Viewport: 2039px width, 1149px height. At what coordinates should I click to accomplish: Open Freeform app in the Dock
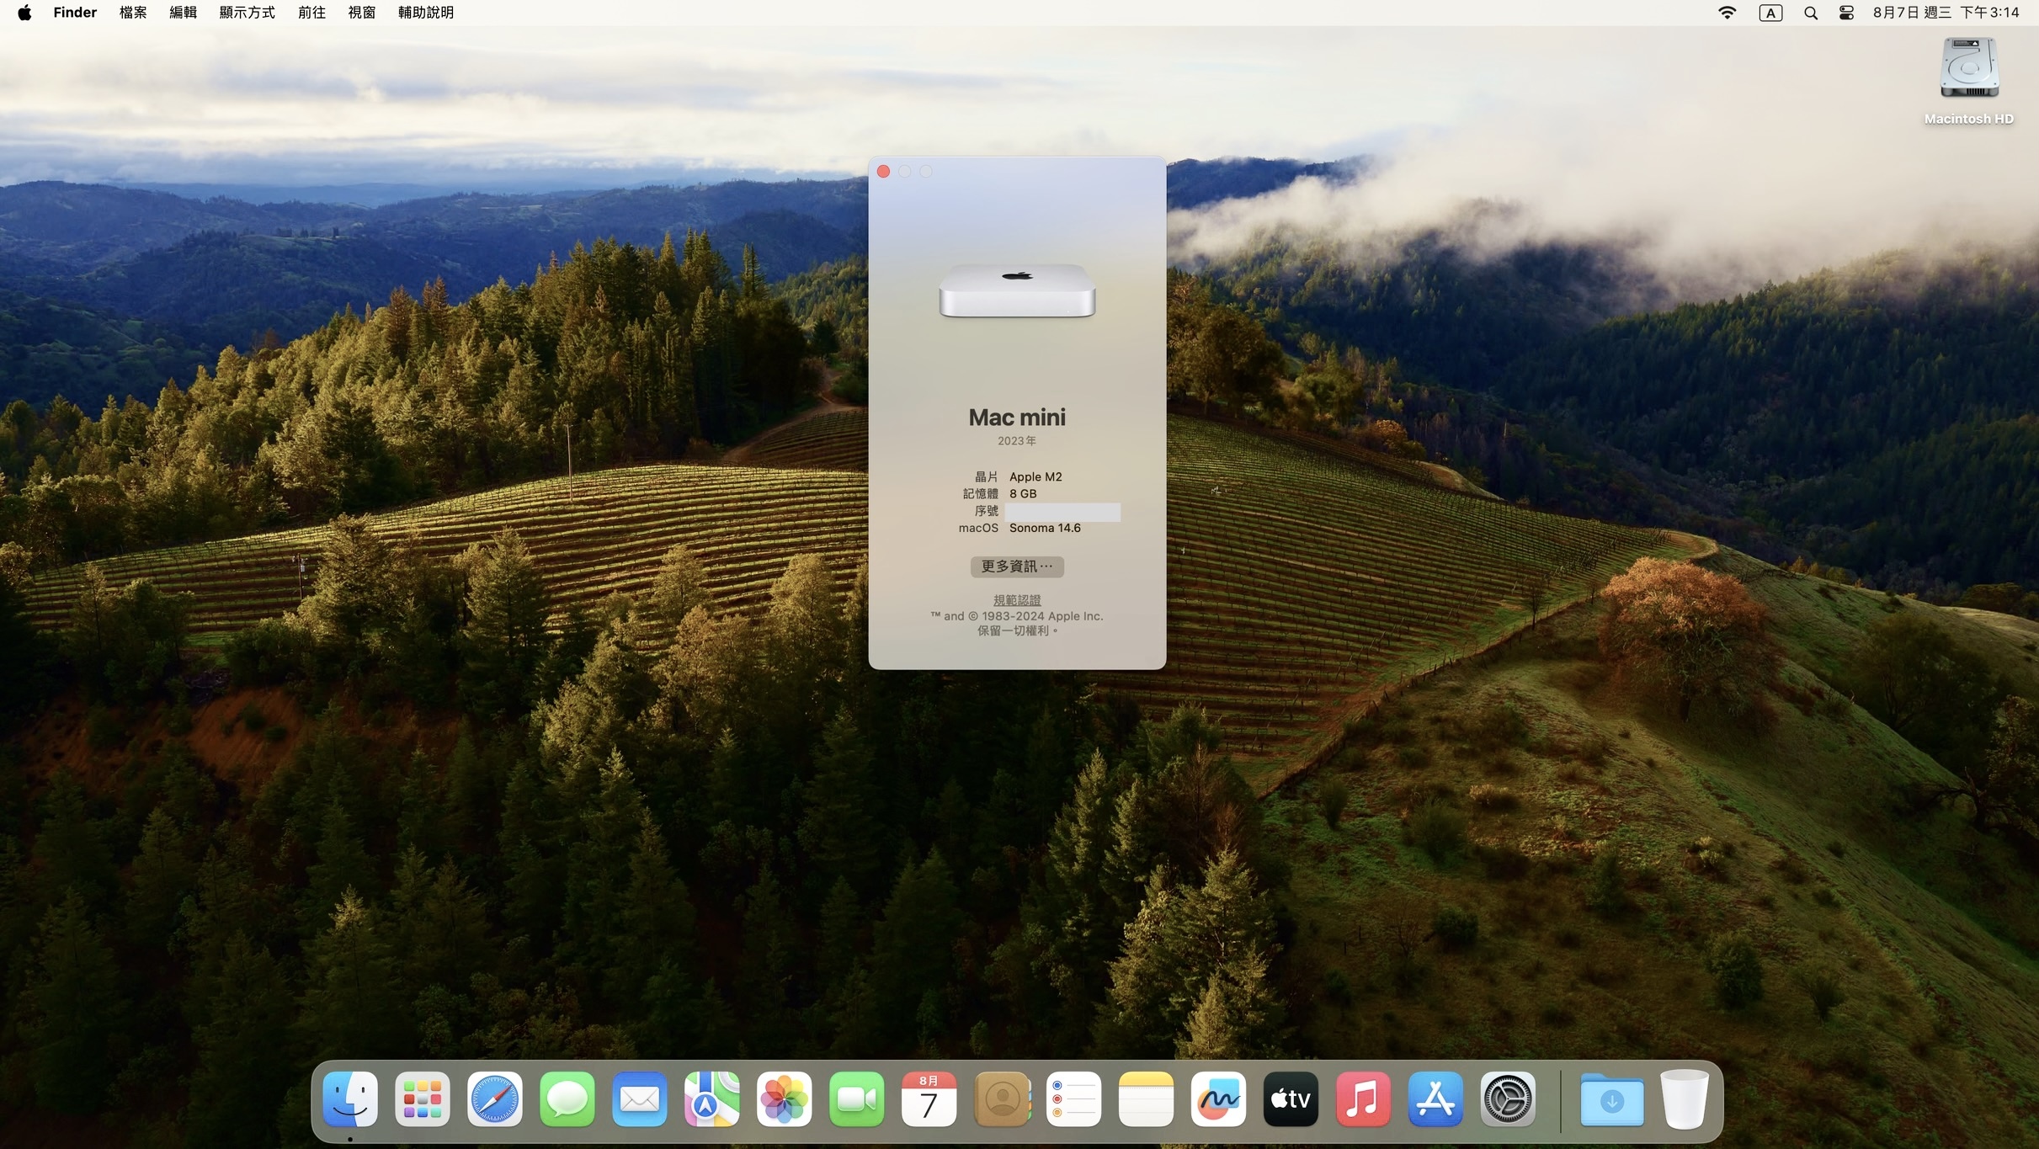point(1219,1098)
